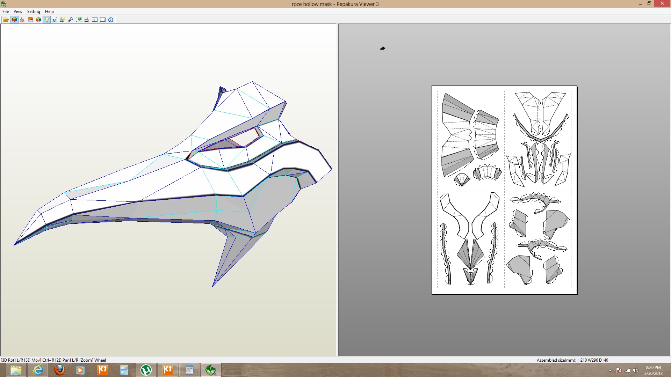Click the printer icon
Image resolution: width=671 pixels, height=377 pixels.
(86, 20)
